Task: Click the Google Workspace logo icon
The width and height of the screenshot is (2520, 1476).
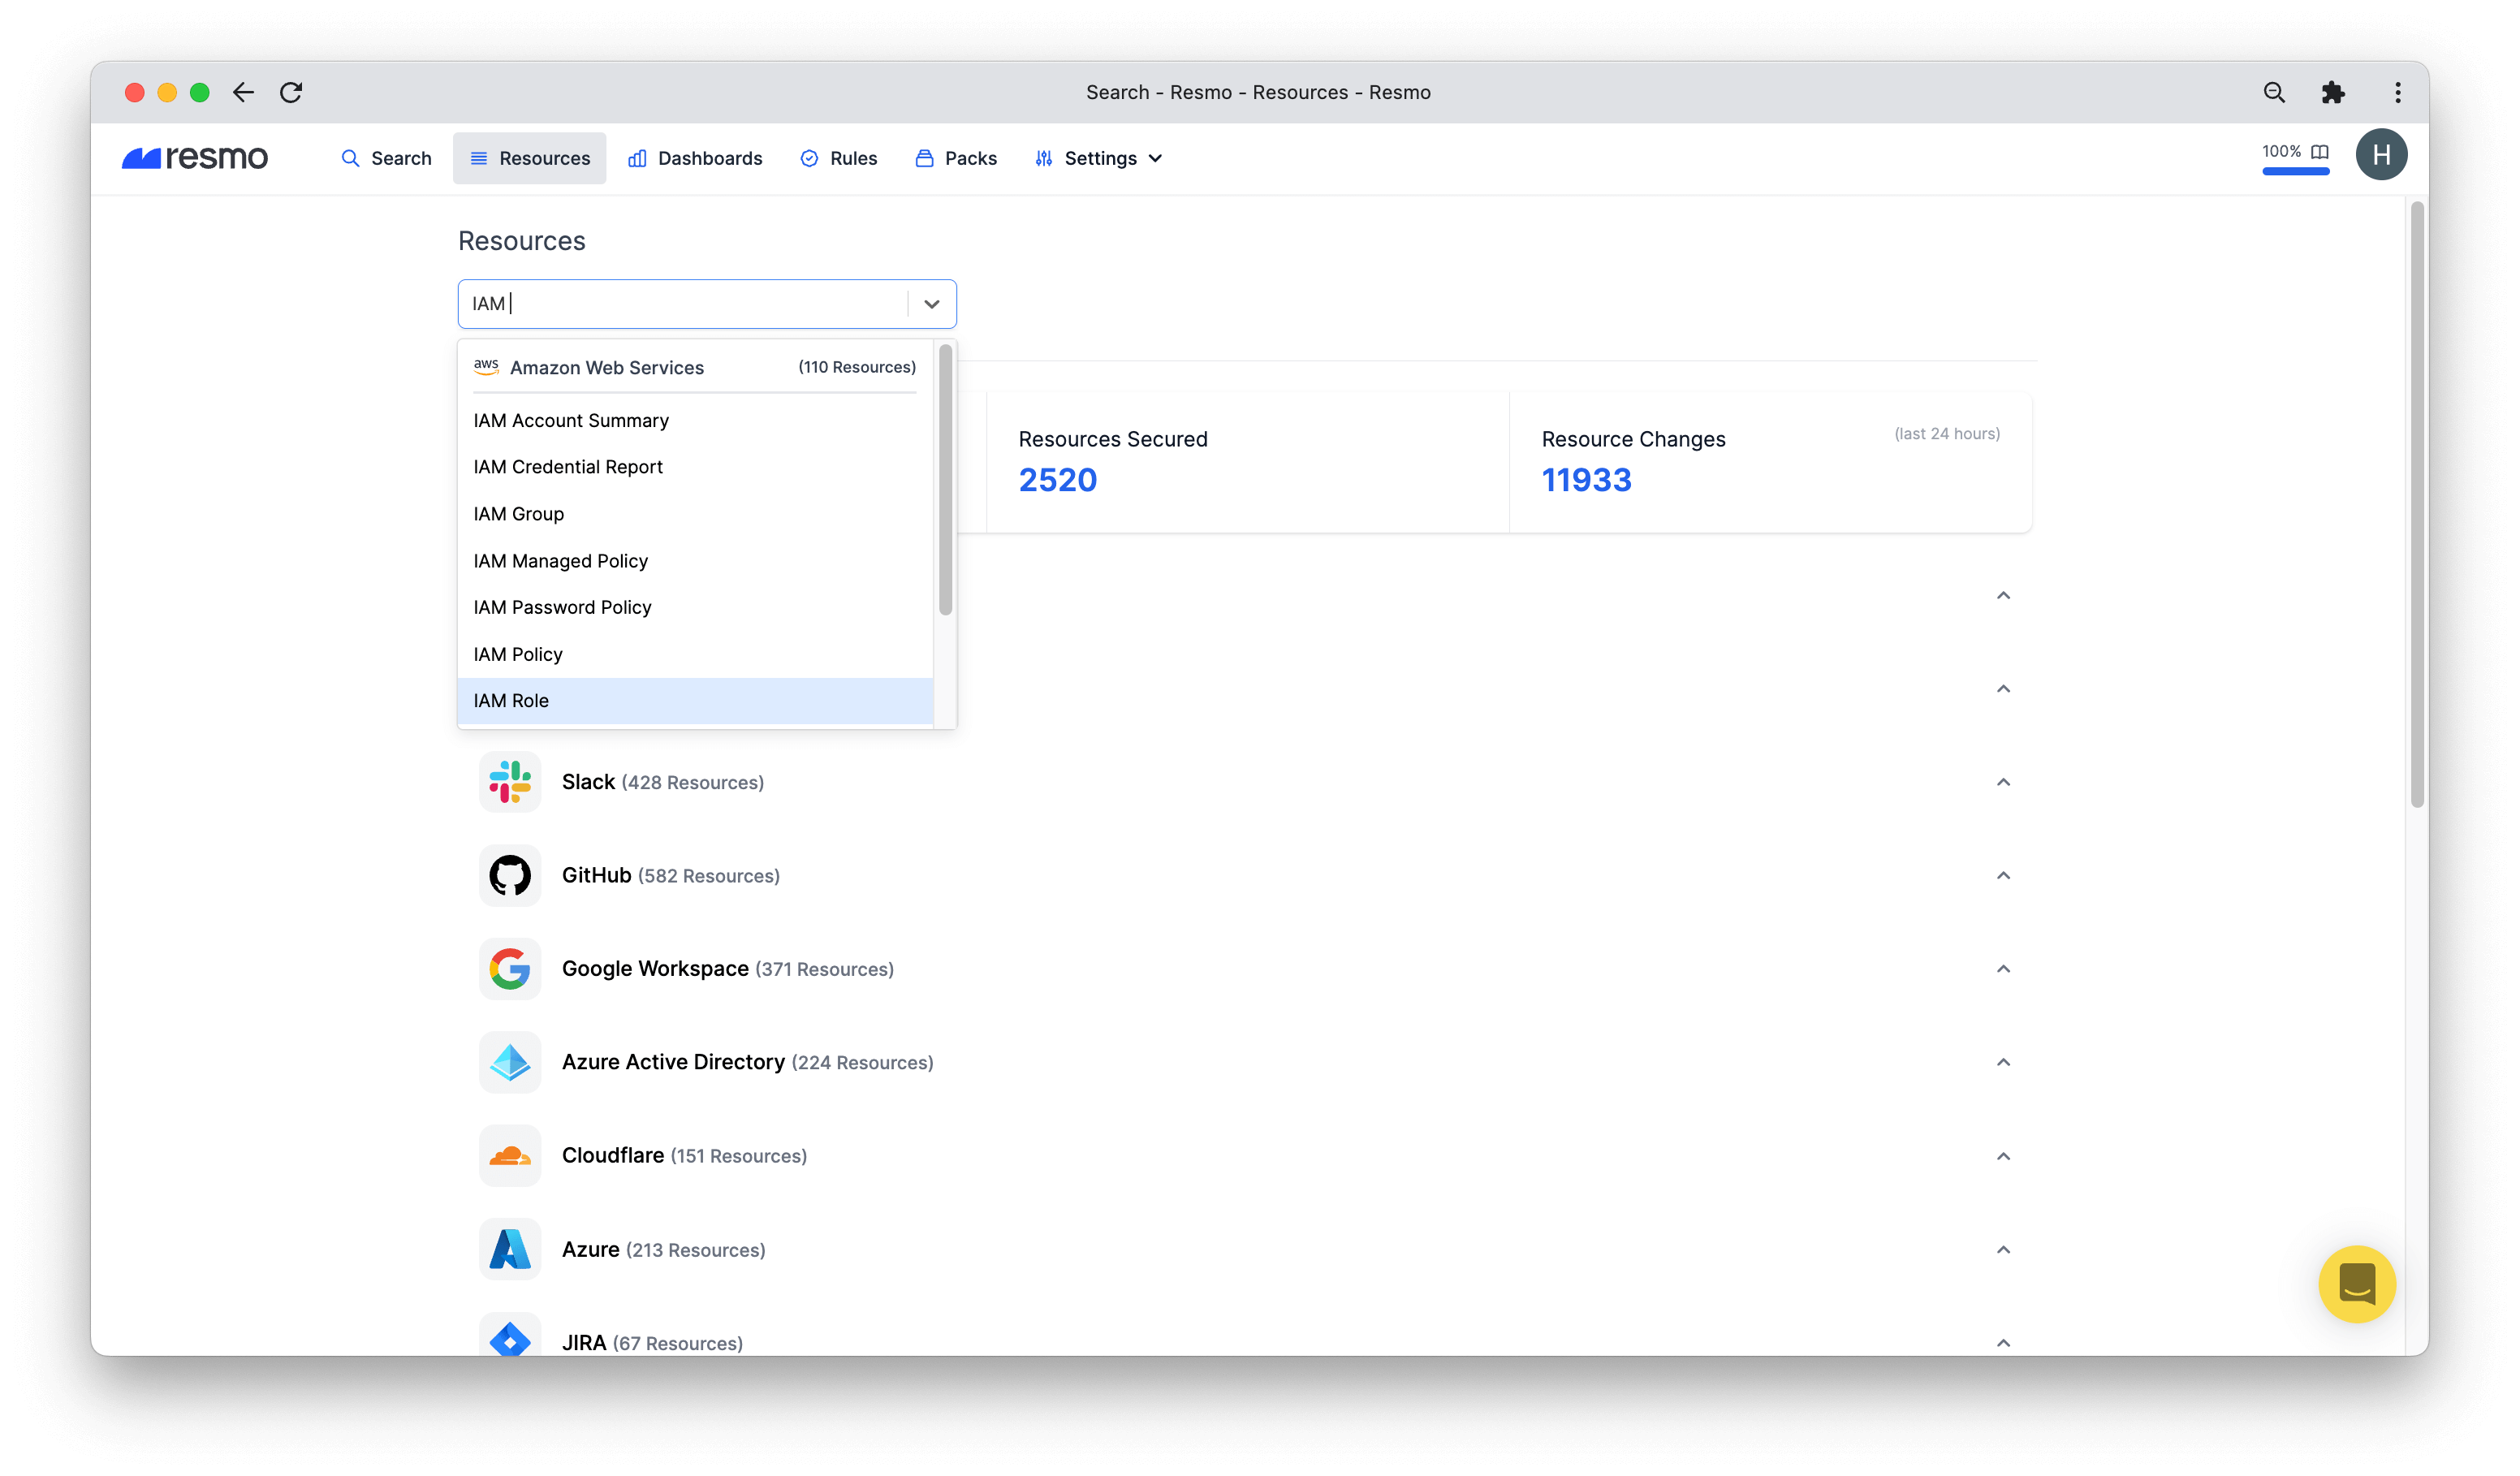Action: (510, 969)
